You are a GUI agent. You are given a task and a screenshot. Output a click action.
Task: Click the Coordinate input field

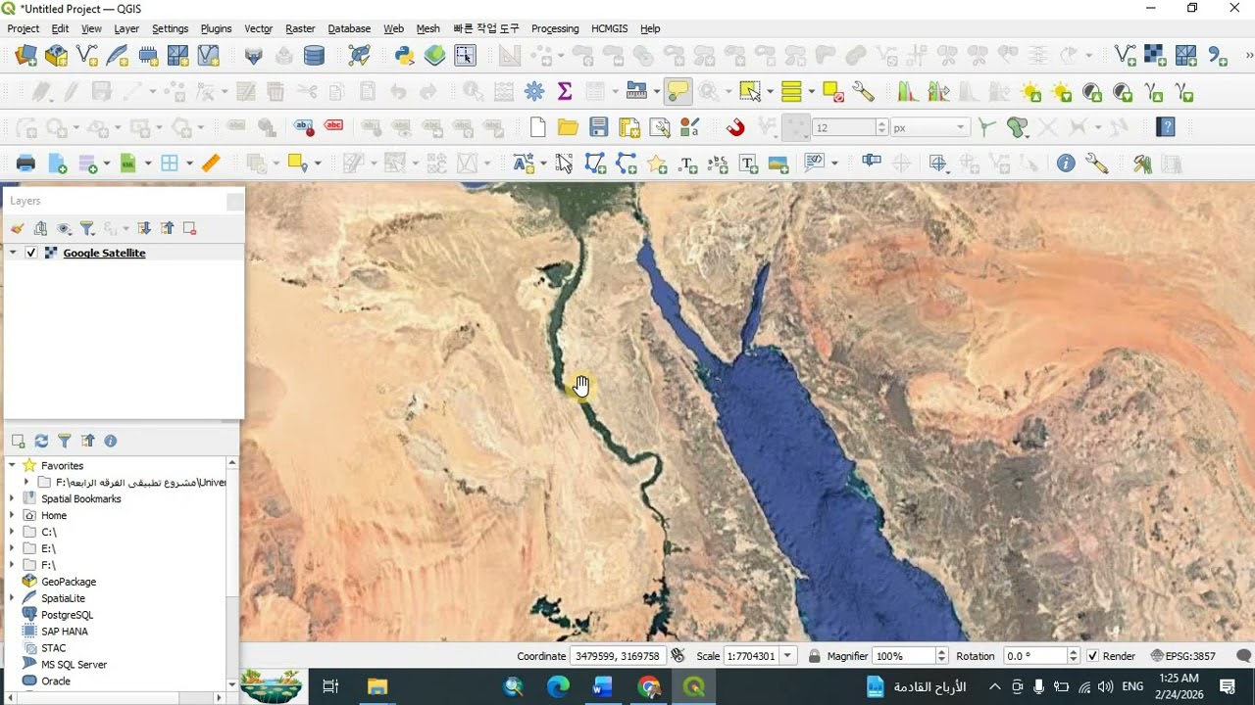coord(617,656)
